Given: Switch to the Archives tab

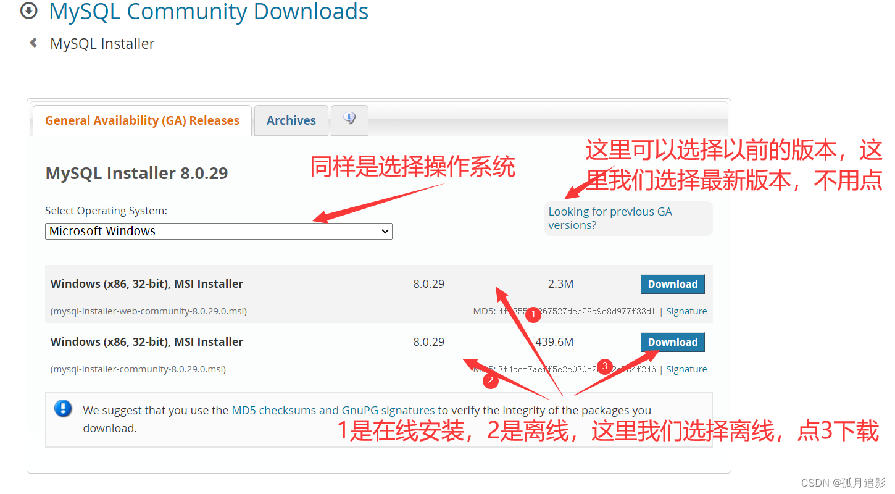Looking at the screenshot, I should [x=291, y=120].
